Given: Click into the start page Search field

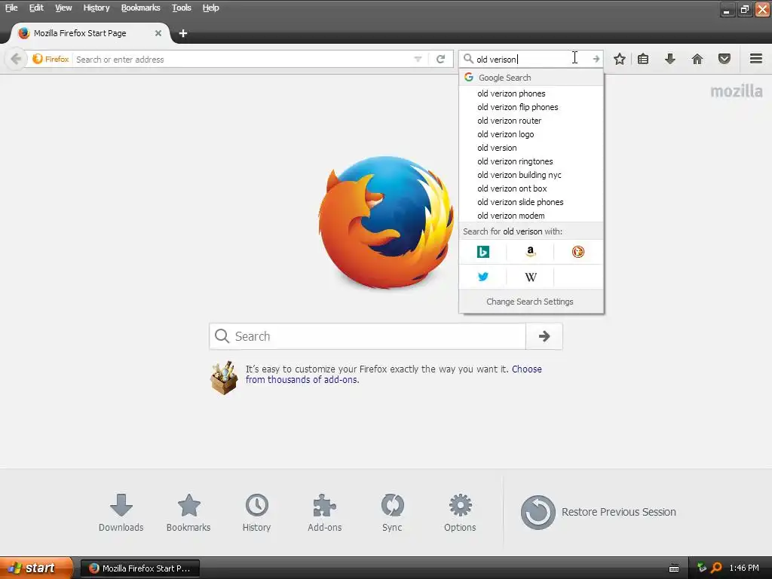Looking at the screenshot, I should 368,336.
